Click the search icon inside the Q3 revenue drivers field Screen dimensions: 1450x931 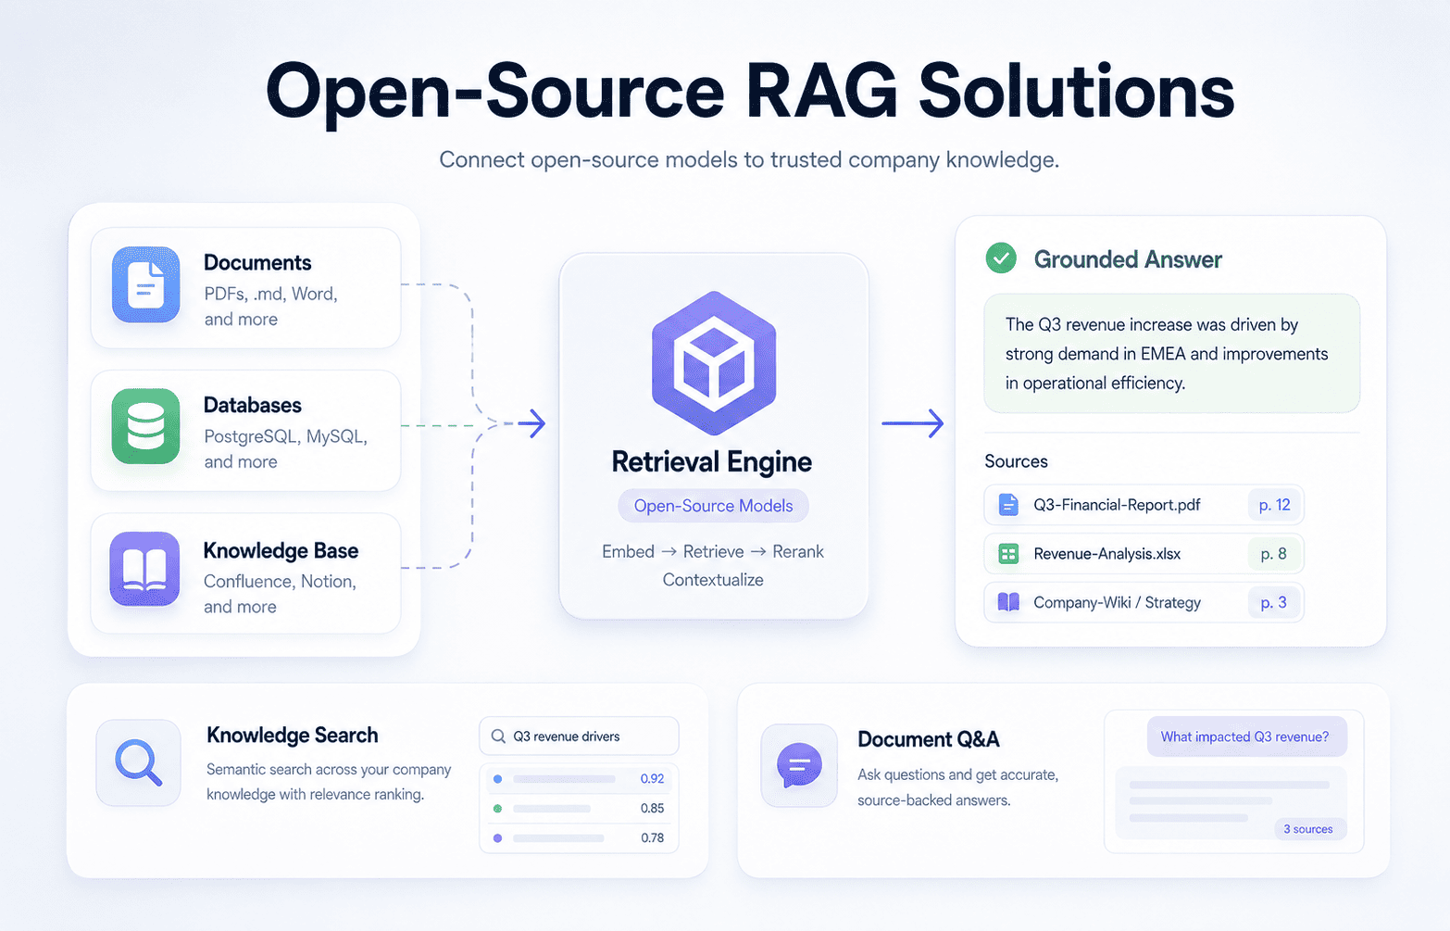coord(498,736)
